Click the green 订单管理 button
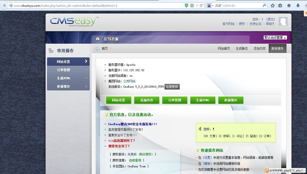This screenshot has width=307, height=174. (175, 100)
